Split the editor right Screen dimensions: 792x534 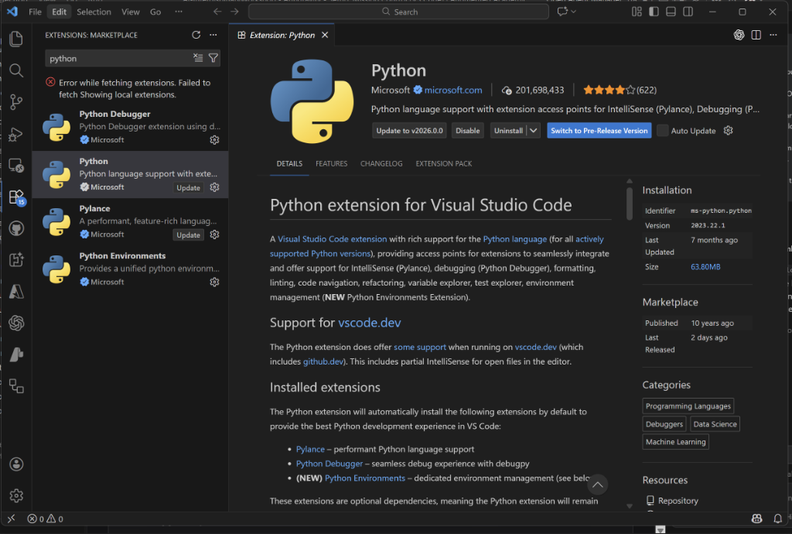point(756,35)
